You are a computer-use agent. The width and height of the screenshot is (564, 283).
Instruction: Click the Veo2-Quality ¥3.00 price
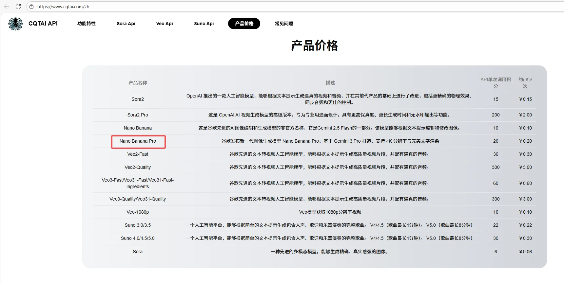coord(526,167)
